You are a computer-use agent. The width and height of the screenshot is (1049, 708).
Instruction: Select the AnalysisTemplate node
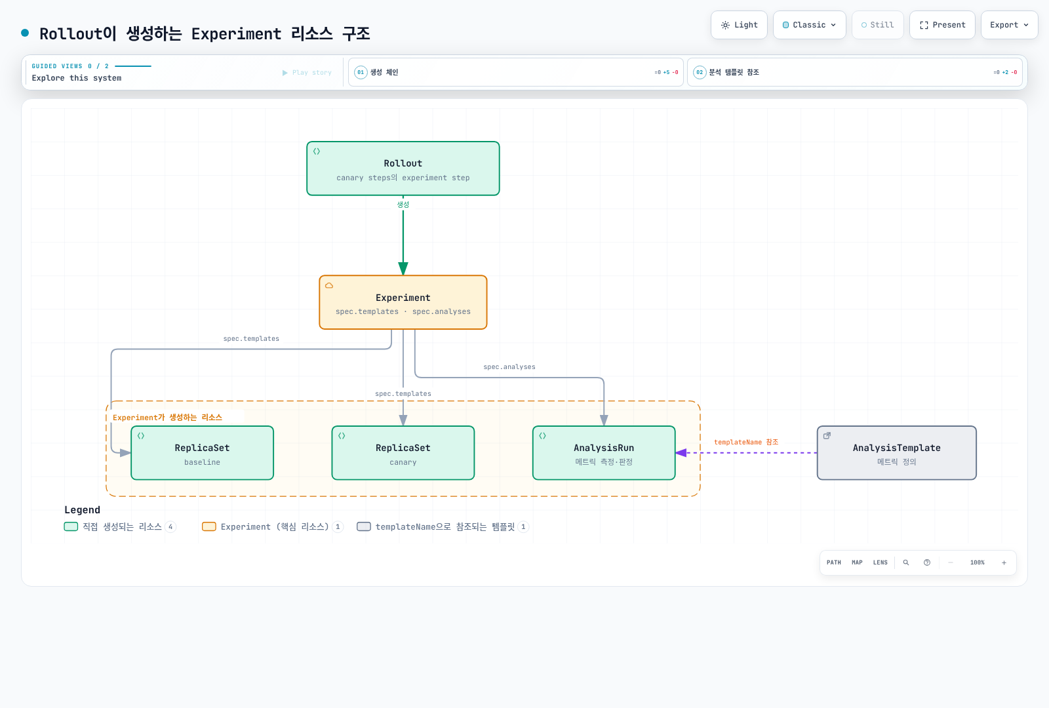(897, 453)
